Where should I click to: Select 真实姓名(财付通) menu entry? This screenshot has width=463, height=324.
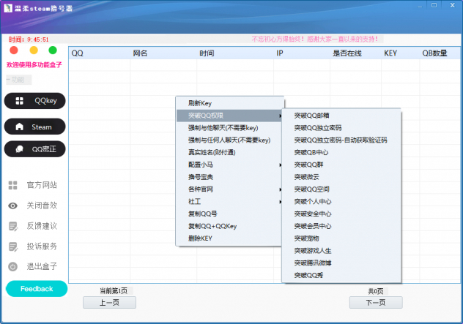coord(229,152)
